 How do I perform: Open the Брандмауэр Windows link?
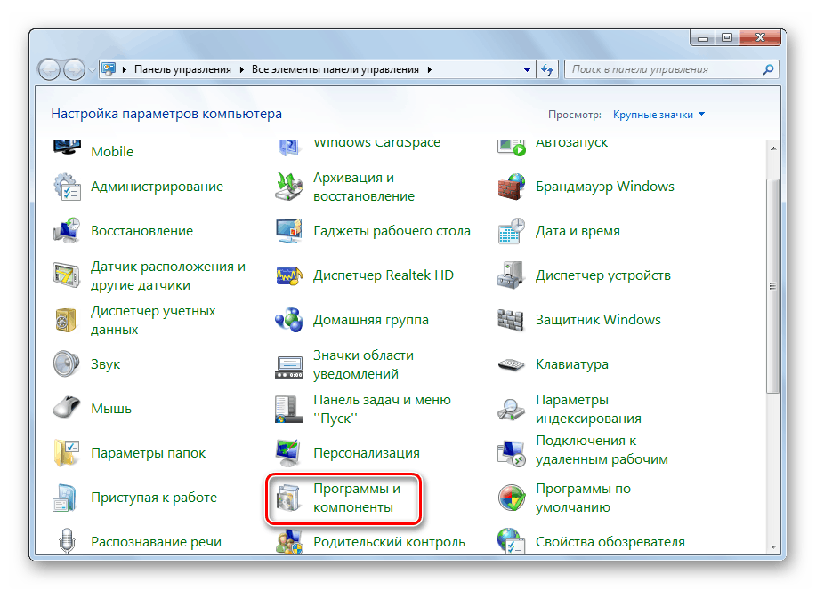tap(605, 187)
